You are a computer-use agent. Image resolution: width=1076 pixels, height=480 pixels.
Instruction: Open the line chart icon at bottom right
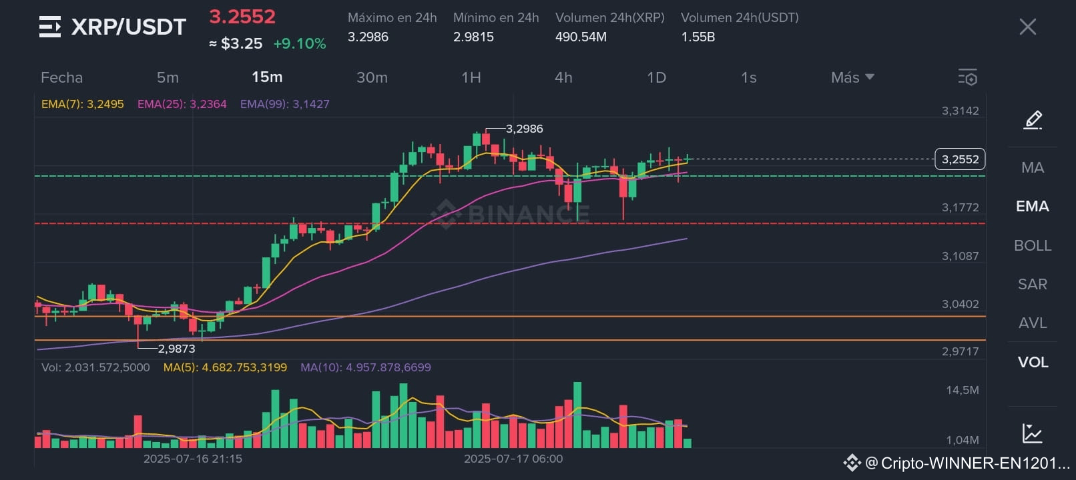1032,433
